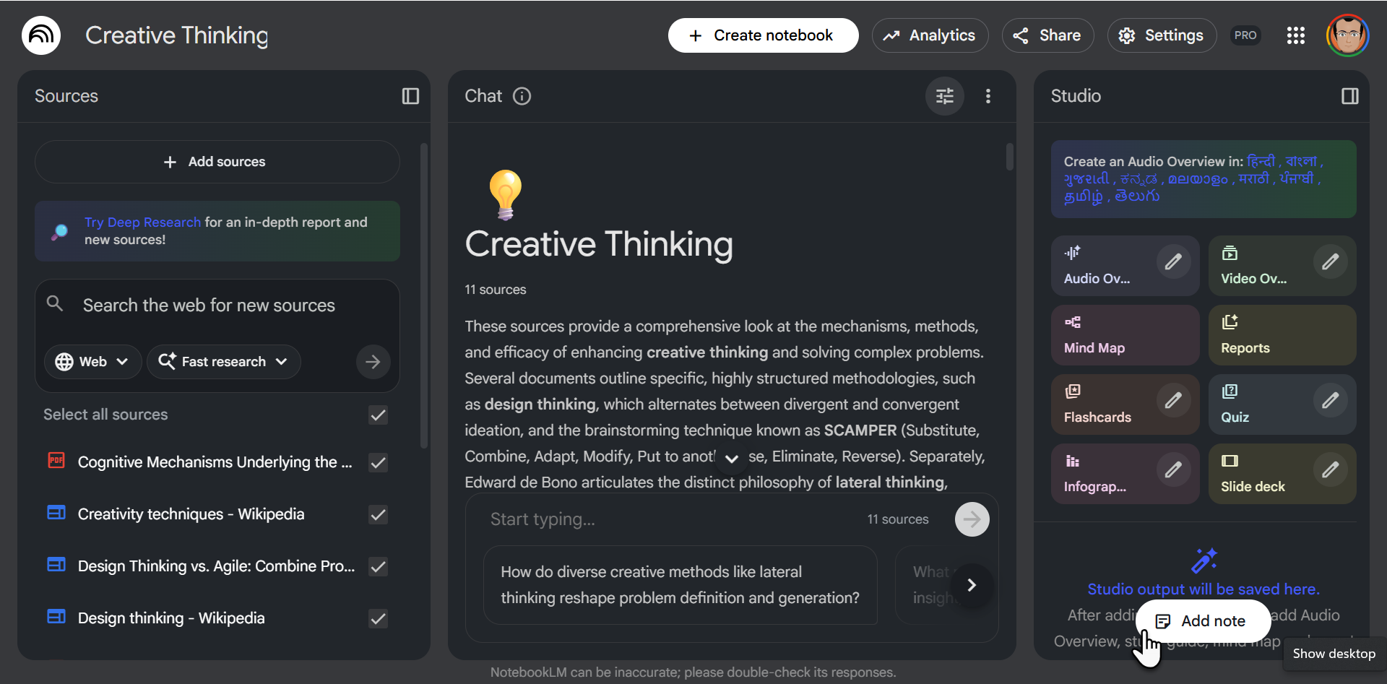The width and height of the screenshot is (1387, 684).
Task: Open the Chat more options menu
Action: [x=988, y=96]
